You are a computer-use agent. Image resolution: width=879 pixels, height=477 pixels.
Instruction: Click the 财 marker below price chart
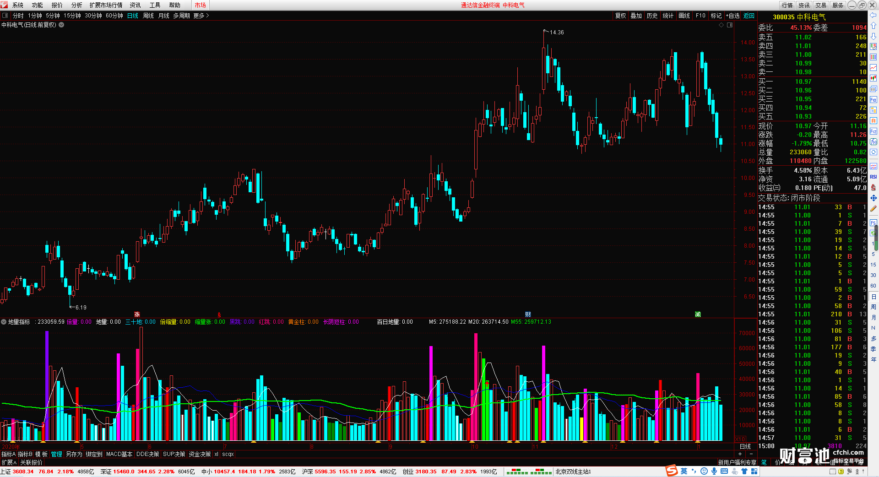[528, 314]
